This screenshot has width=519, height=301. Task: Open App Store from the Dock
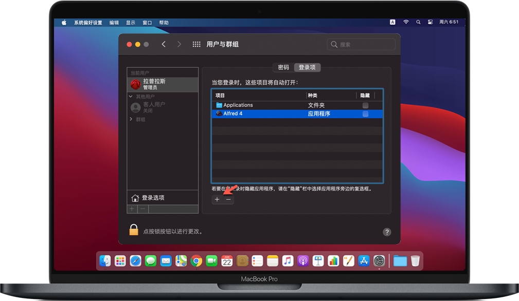[x=364, y=261]
